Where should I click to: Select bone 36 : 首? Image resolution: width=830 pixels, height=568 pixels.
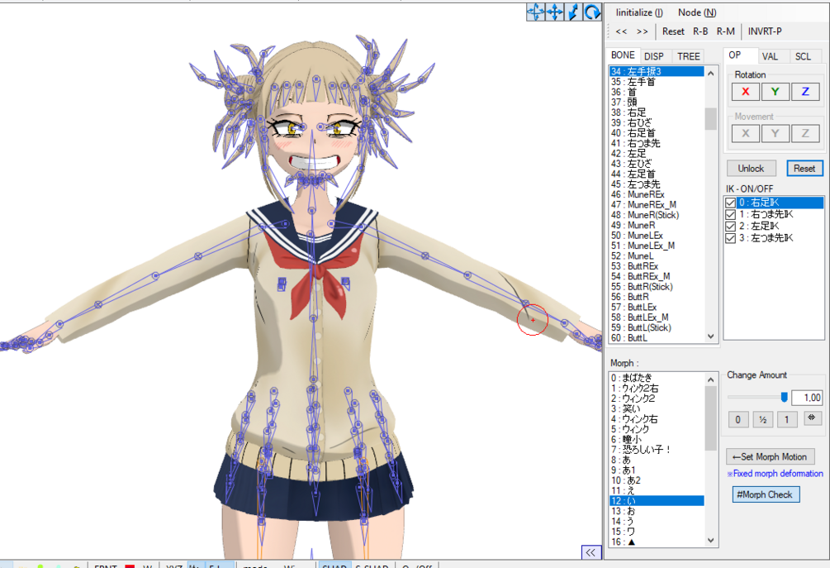657,93
